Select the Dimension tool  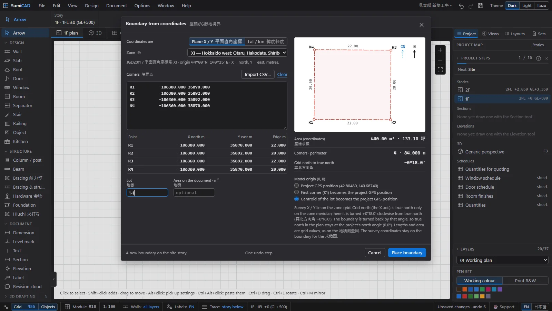(26, 233)
